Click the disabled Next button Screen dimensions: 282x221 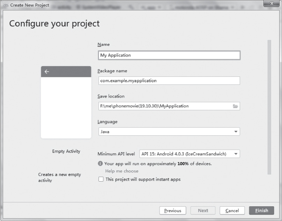tap(203, 211)
